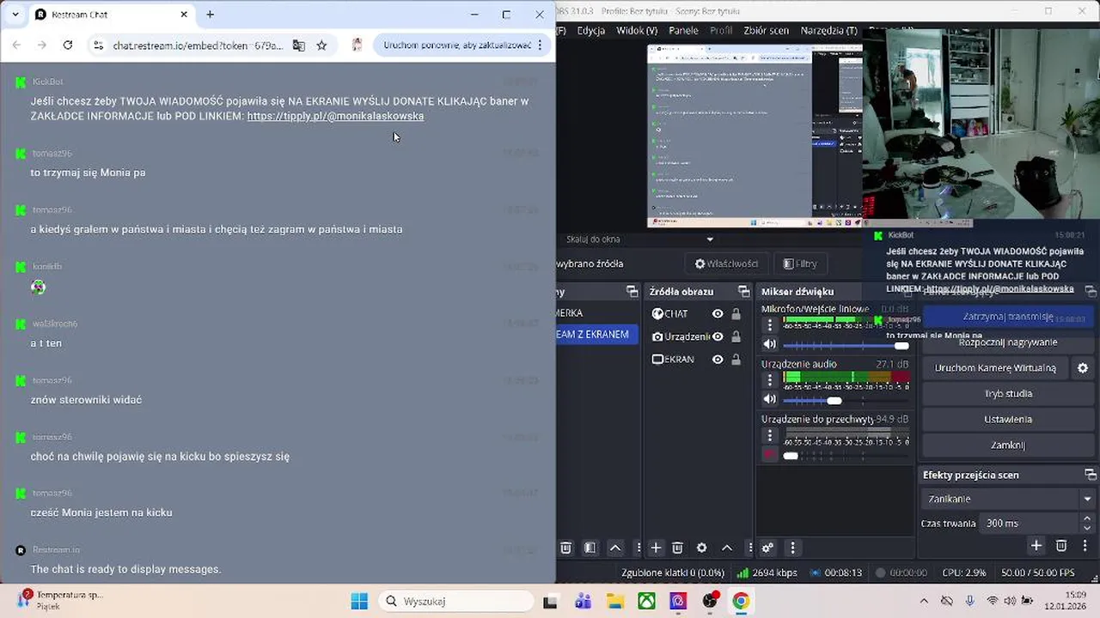
Task: Hide the CHAT source with the eye icon
Action: (718, 314)
